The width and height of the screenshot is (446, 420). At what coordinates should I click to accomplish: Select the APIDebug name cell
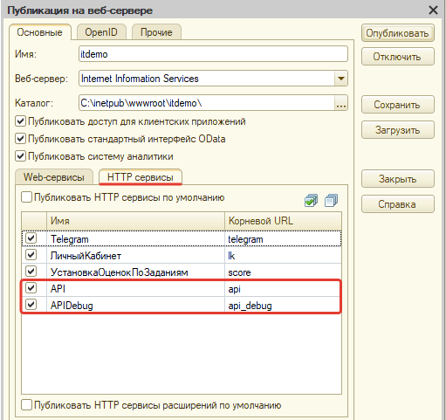coord(135,306)
